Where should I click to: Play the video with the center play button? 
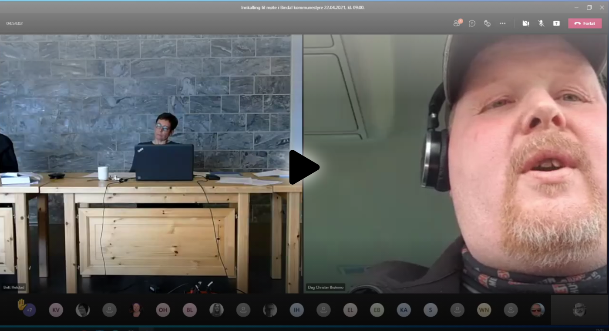(x=304, y=167)
